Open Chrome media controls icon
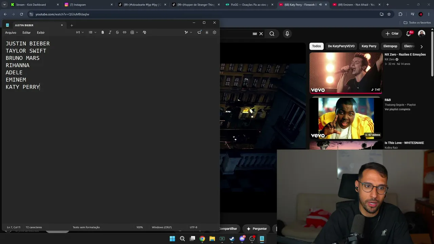 [412, 14]
